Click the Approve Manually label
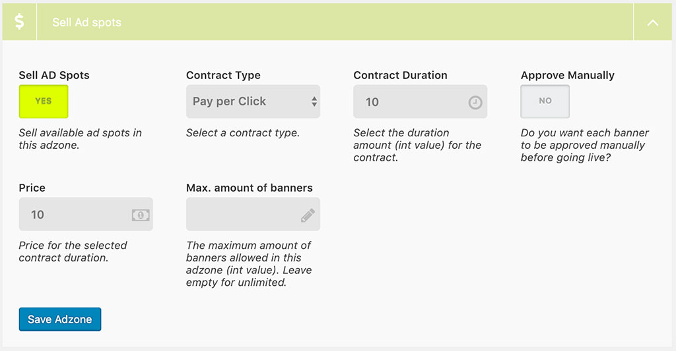The image size is (676, 351). click(567, 75)
